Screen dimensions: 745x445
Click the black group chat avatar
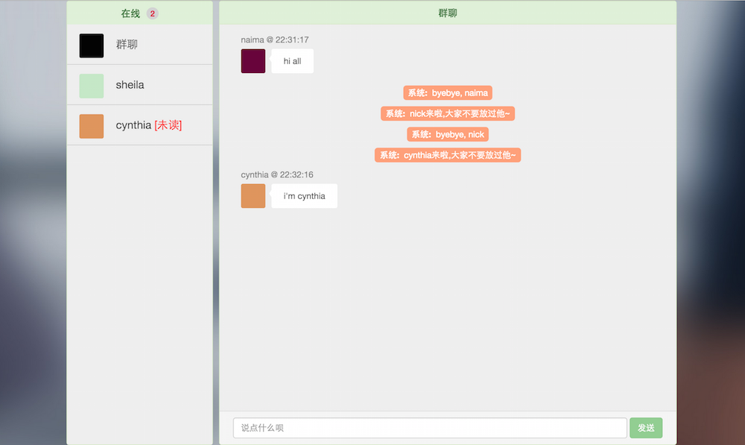(x=92, y=45)
